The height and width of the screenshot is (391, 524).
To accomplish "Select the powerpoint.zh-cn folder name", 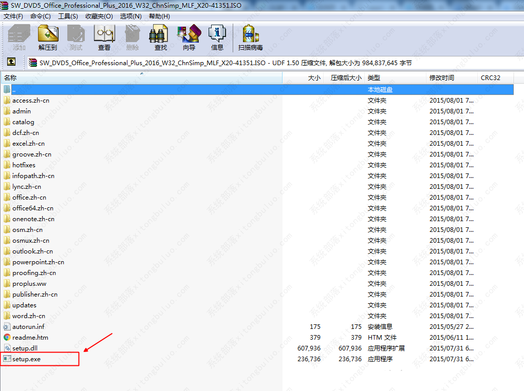I will coord(39,262).
